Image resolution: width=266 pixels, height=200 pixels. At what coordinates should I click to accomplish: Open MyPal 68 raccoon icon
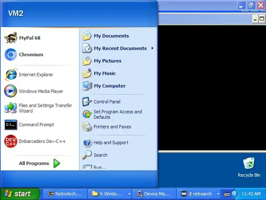pos(11,38)
